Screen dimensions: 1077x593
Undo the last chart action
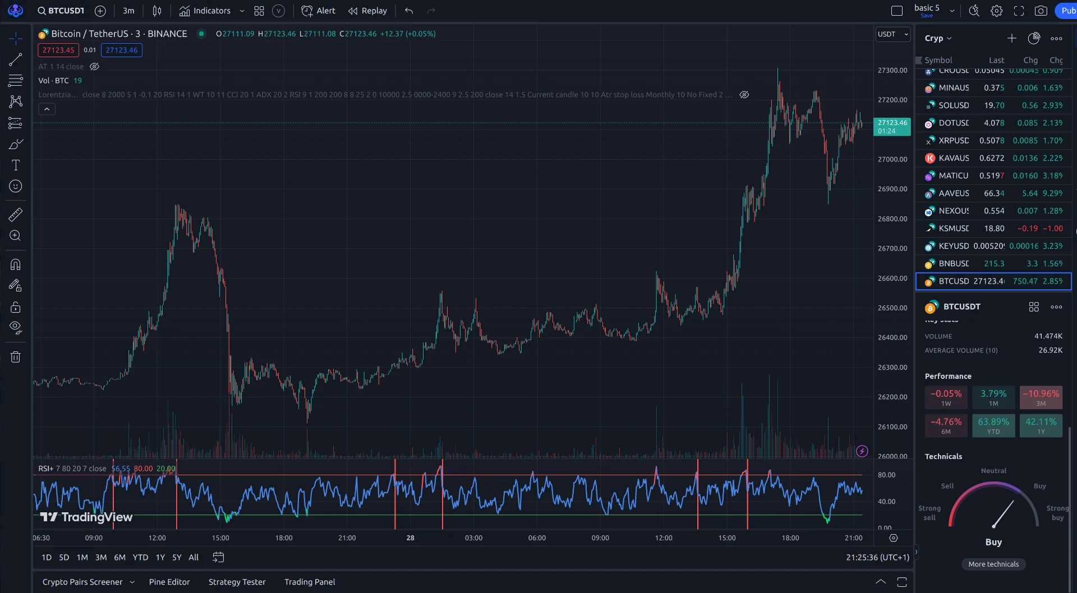click(409, 11)
